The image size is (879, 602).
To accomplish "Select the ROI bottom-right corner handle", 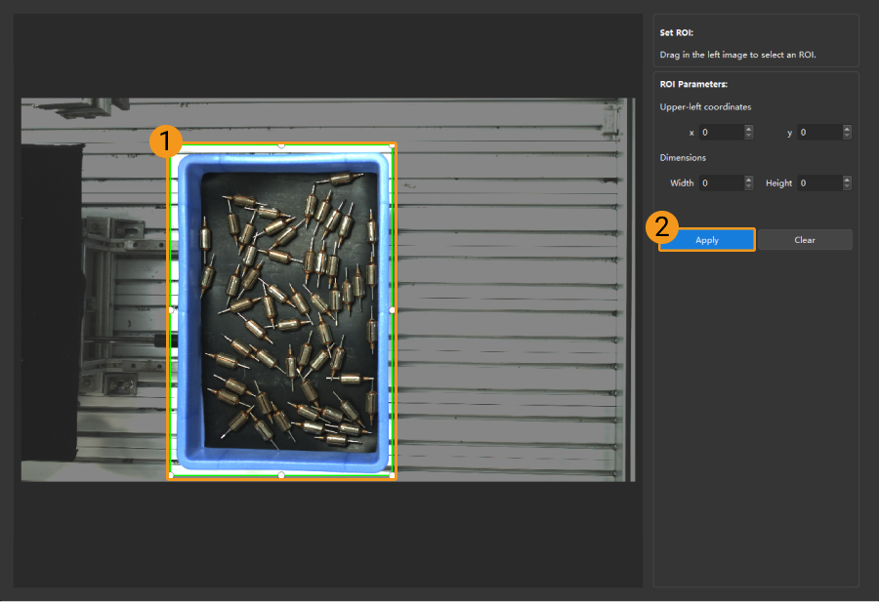I will pyautogui.click(x=393, y=475).
